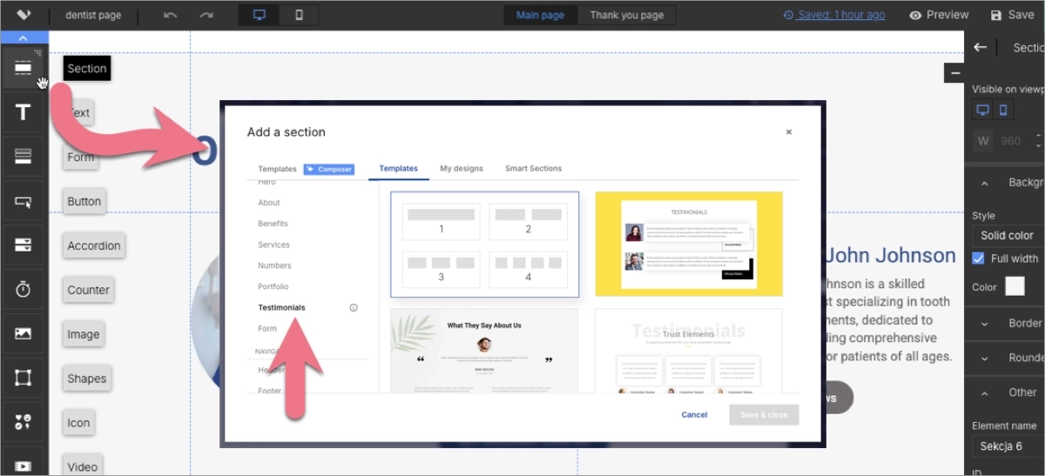Screen dimensions: 1045x476
Task: Choose the About template category
Action: tap(269, 203)
